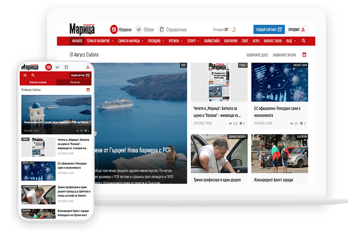Click the profile user icon on desktop header

(x=303, y=29)
